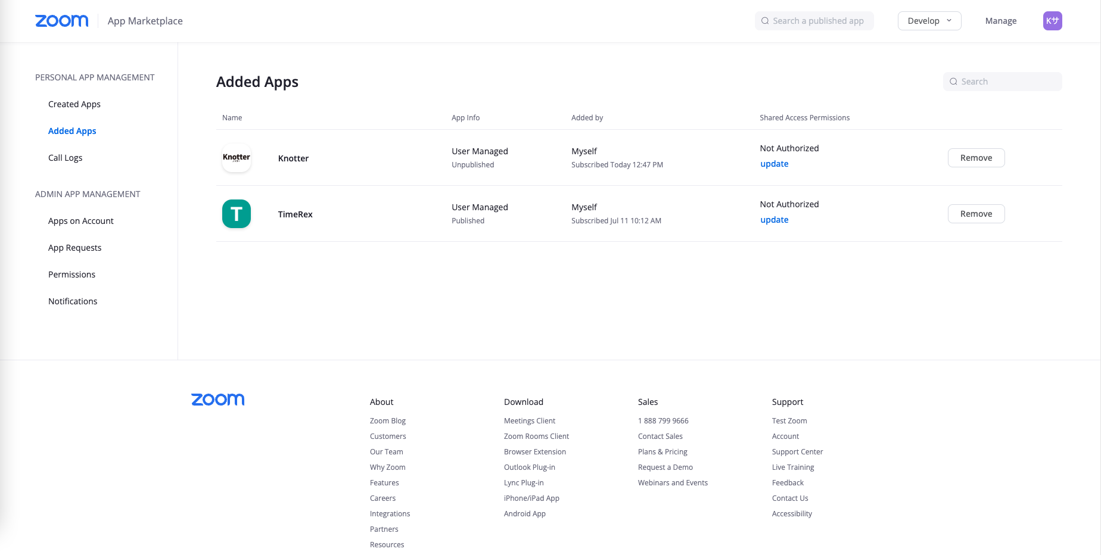Click the TimeRex app icon
The width and height of the screenshot is (1101, 555).
point(237,214)
